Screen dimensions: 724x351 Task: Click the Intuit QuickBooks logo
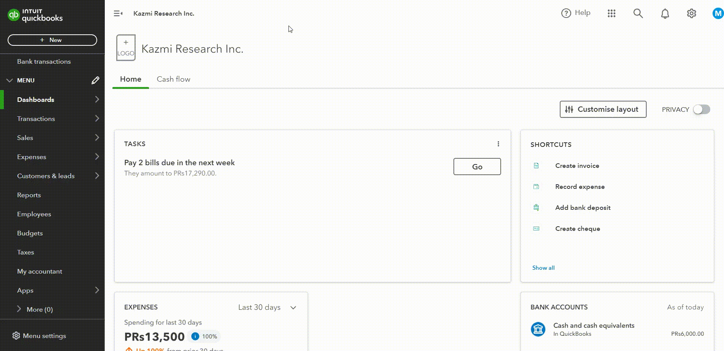[35, 15]
